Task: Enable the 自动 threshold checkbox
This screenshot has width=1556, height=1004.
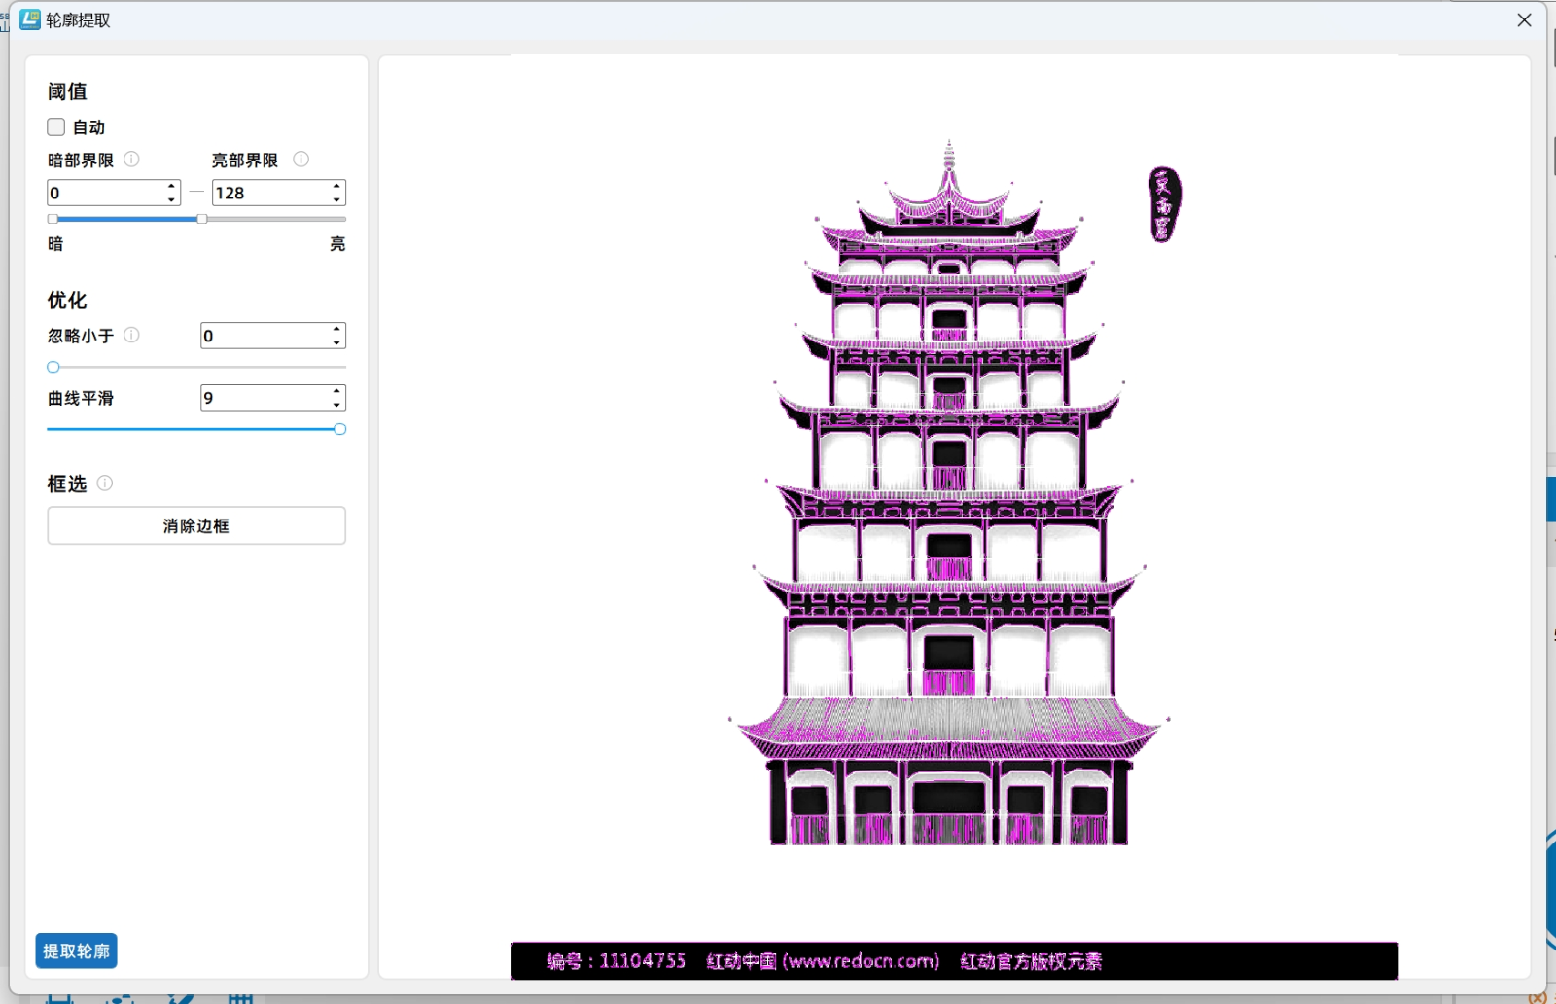Action: pos(55,126)
